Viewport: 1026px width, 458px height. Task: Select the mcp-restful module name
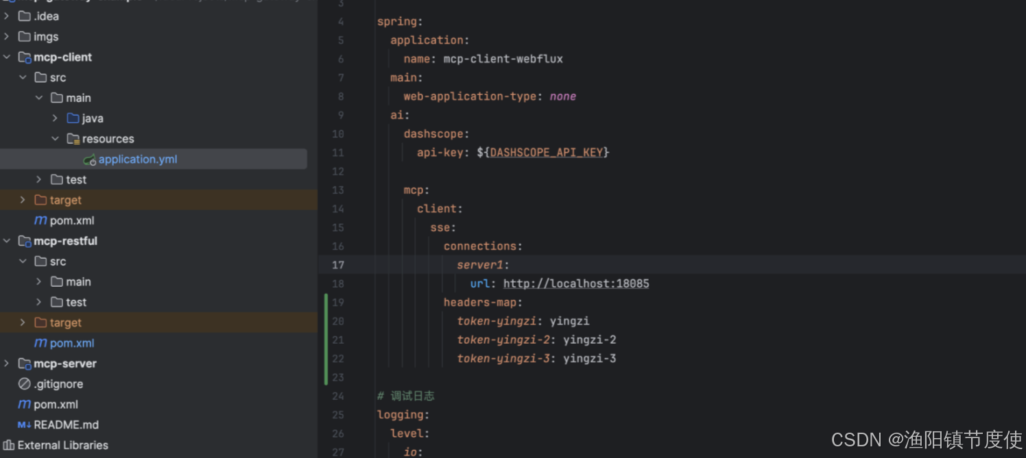(65, 241)
